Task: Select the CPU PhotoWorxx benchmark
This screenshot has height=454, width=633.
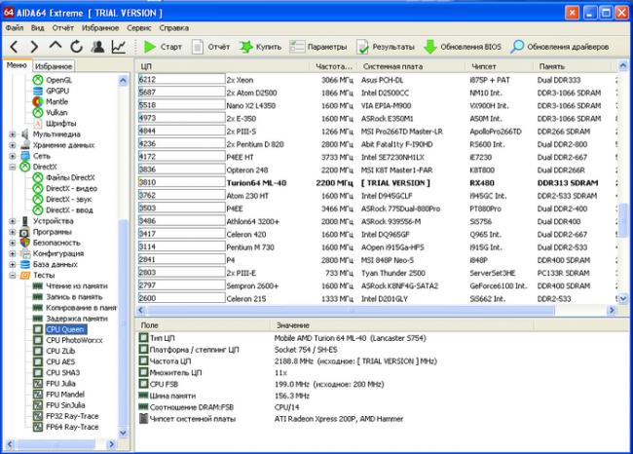Action: click(76, 342)
